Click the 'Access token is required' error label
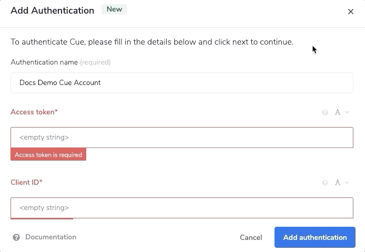This screenshot has height=252, width=365. tap(48, 155)
